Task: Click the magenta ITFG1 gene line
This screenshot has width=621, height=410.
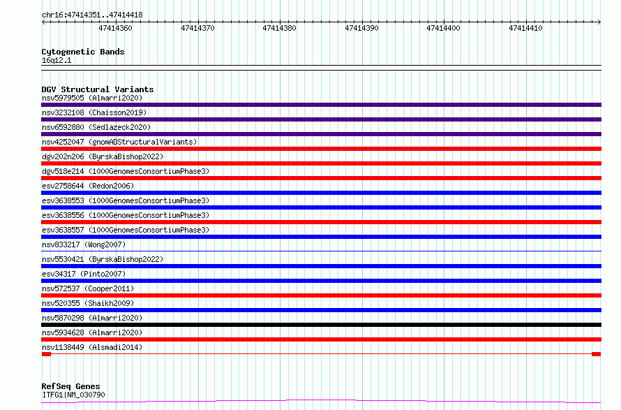Action: (321, 402)
